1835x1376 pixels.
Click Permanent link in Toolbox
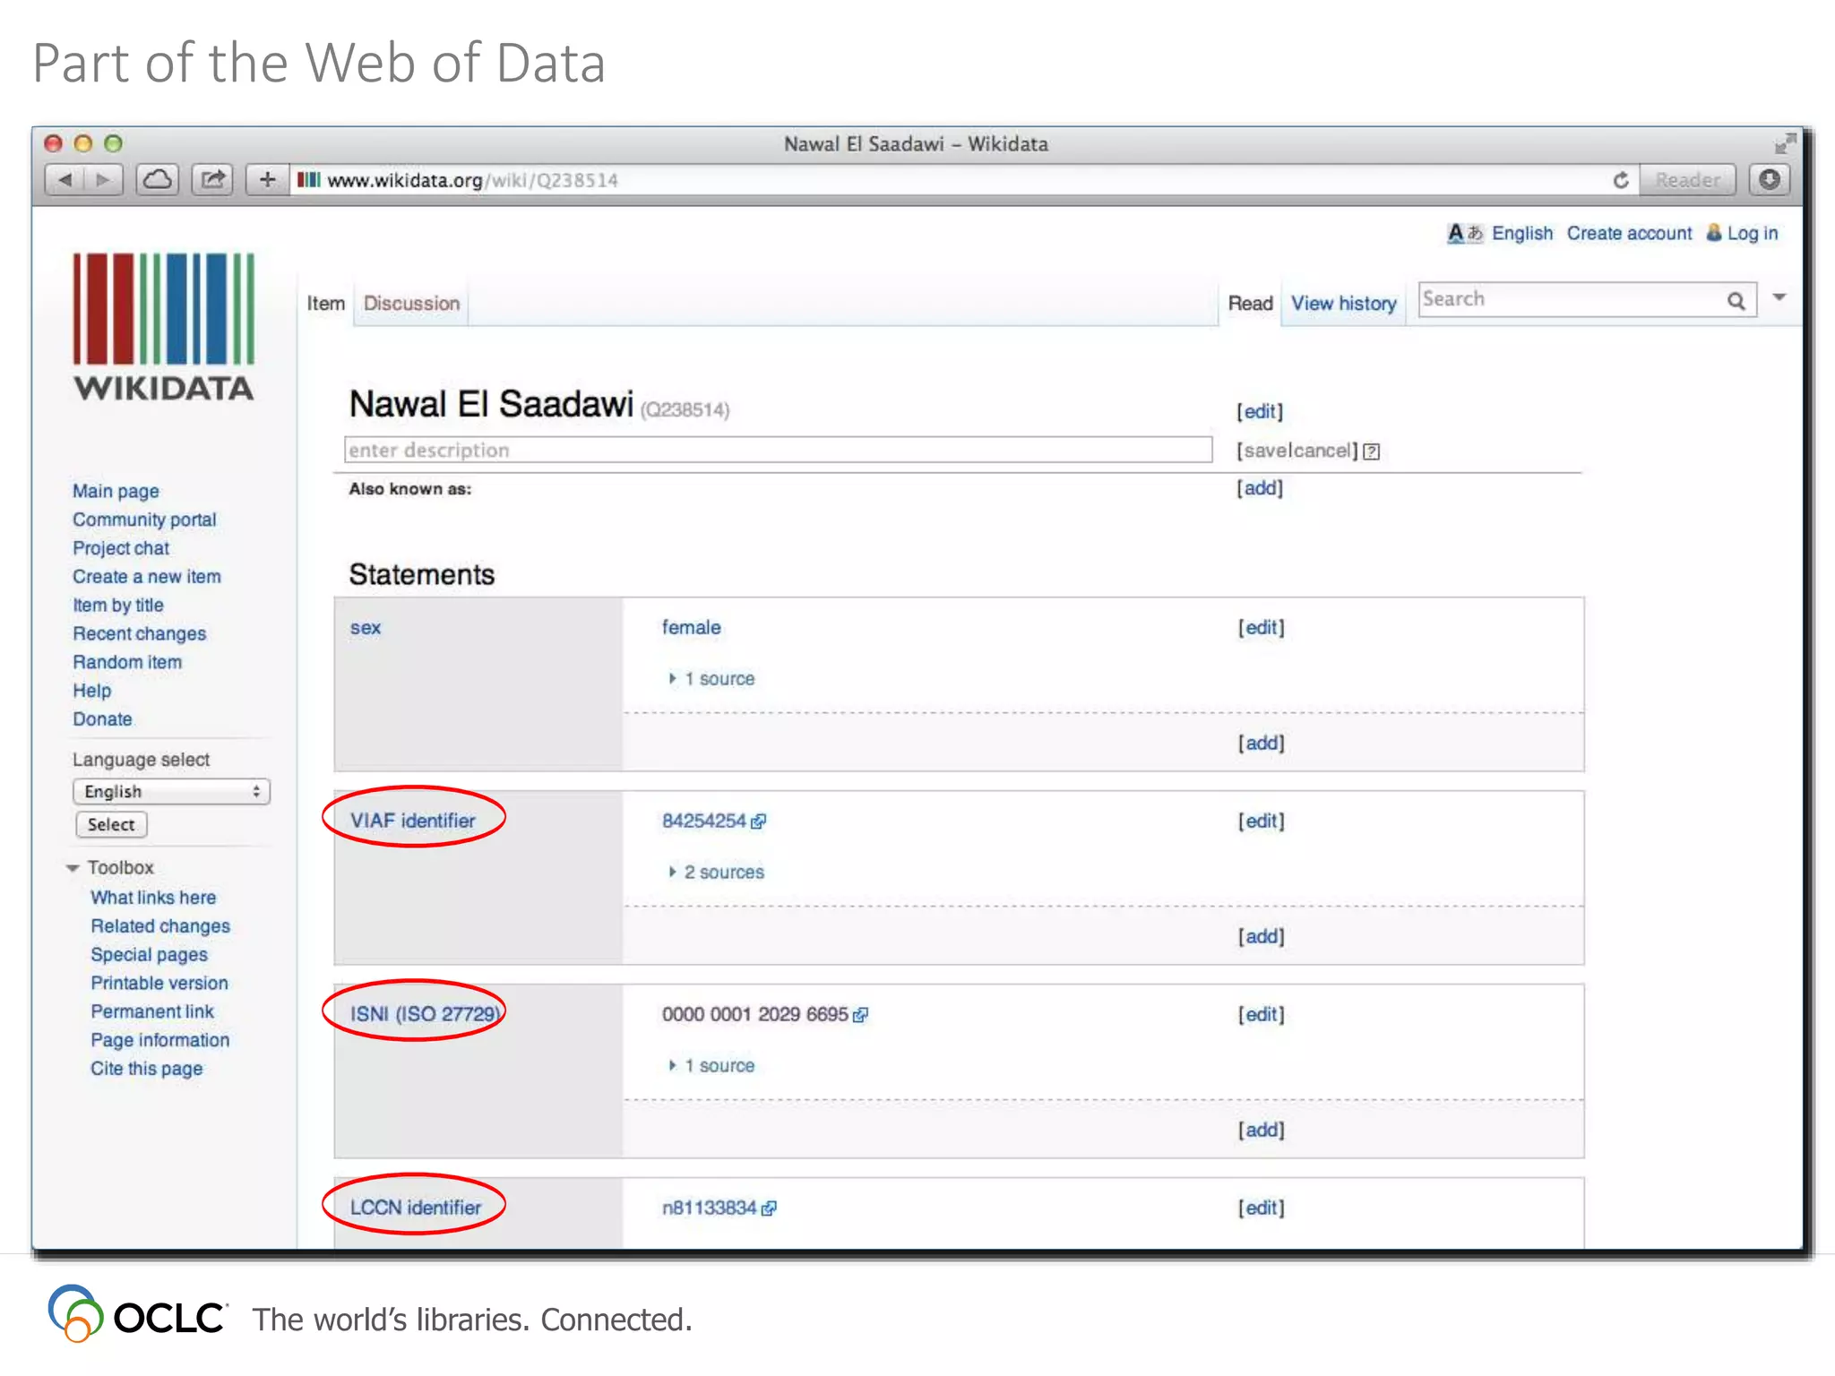point(152,1012)
